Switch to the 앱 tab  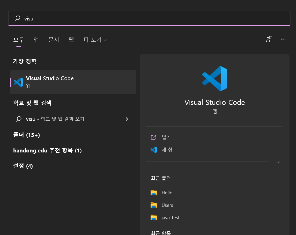coord(36,40)
